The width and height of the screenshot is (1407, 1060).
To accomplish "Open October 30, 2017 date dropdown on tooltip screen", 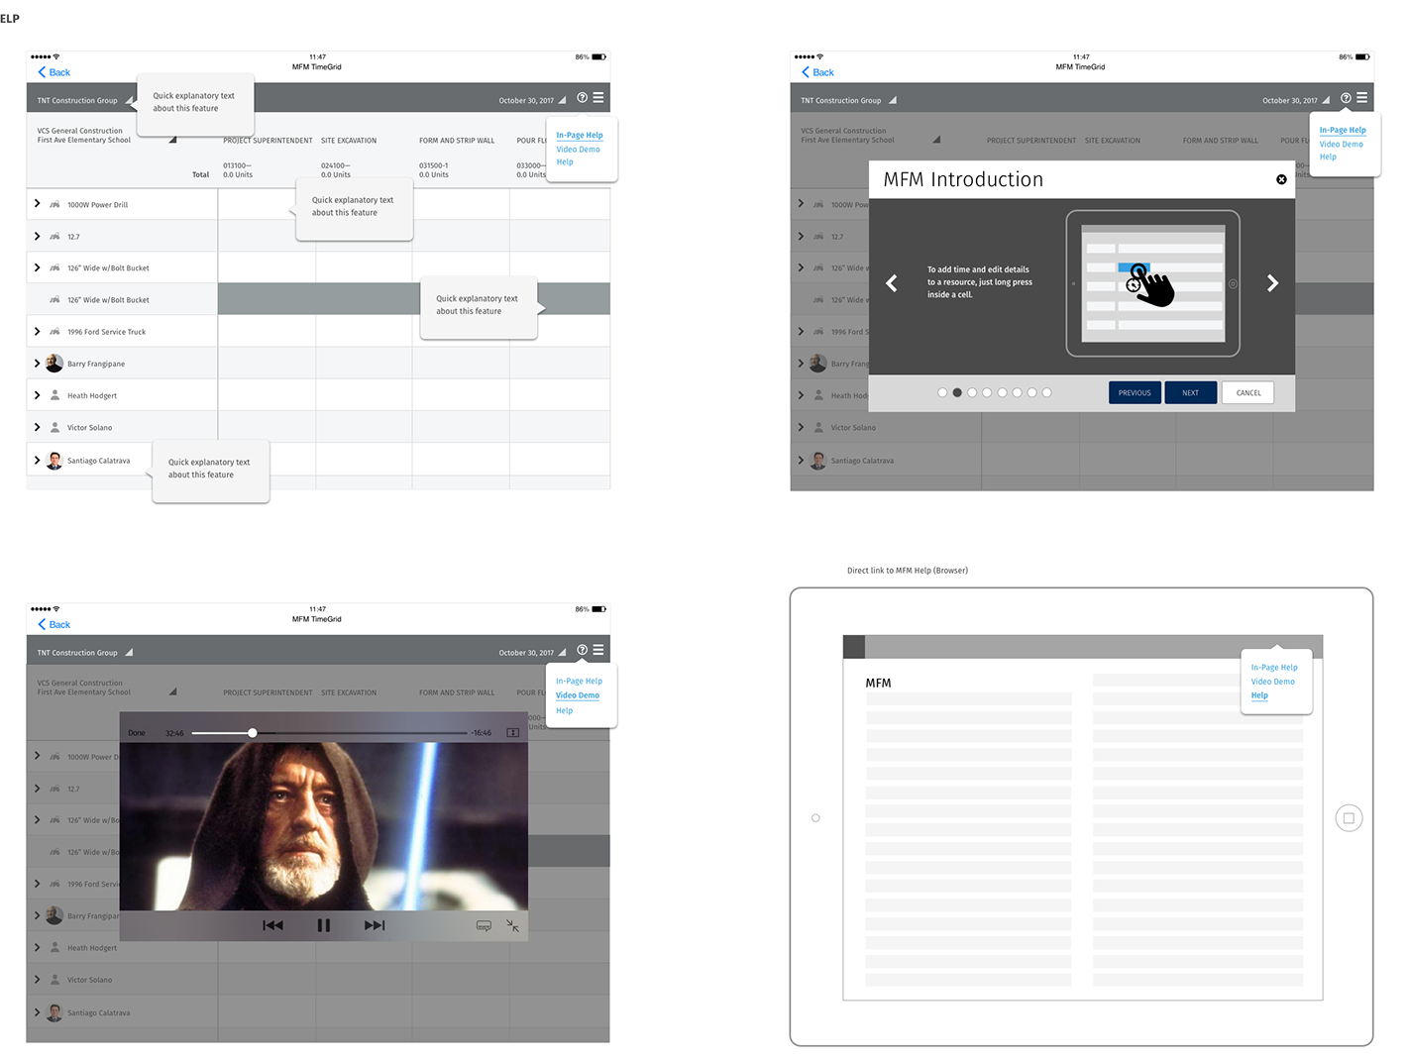I will 562,100.
